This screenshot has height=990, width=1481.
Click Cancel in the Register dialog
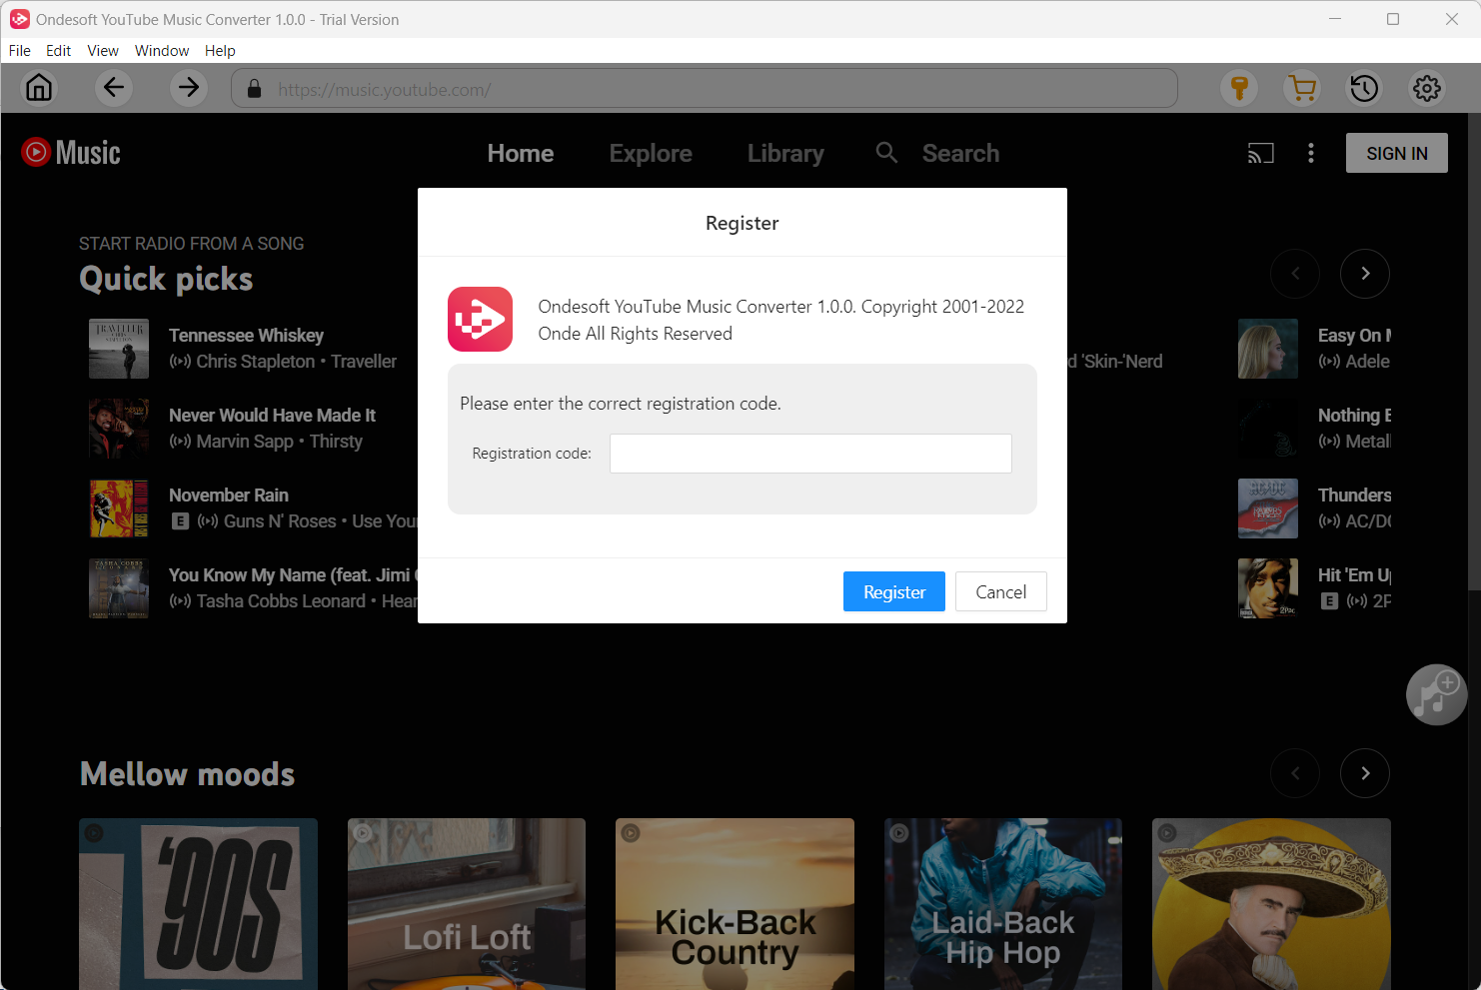coord(1001,591)
